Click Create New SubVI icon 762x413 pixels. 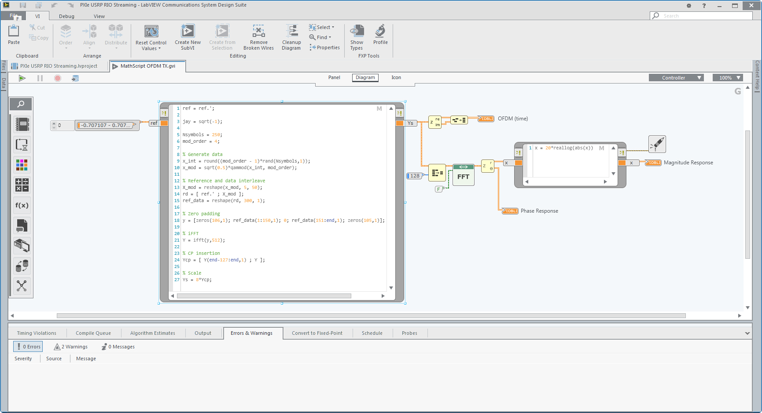[188, 31]
